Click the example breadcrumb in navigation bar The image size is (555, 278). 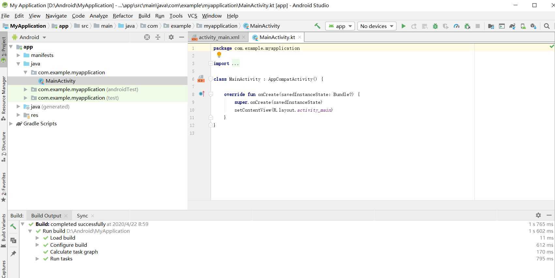click(177, 26)
